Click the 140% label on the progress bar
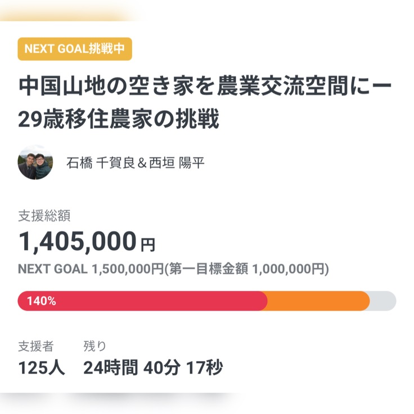Viewport: 414px width, 414px height. coord(41,301)
